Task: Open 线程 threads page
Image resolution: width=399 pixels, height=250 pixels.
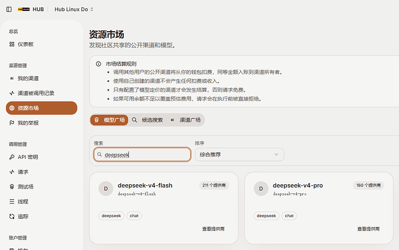Action: pyautogui.click(x=42, y=202)
